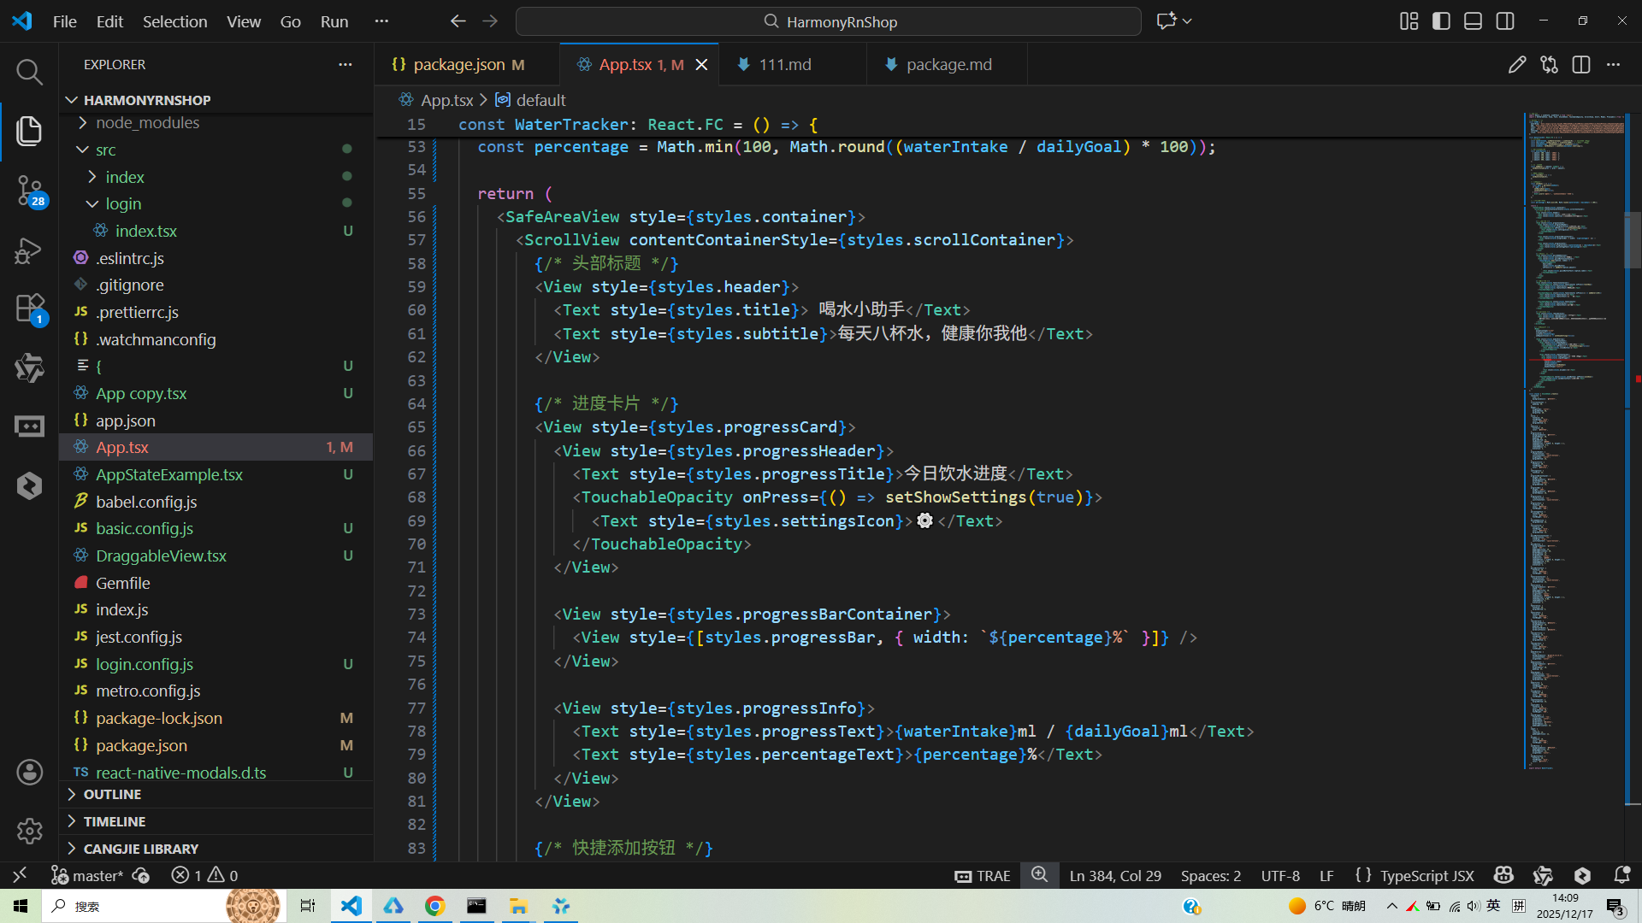Toggle Primary Side Bar visibility
The height and width of the screenshot is (923, 1642).
click(1441, 21)
